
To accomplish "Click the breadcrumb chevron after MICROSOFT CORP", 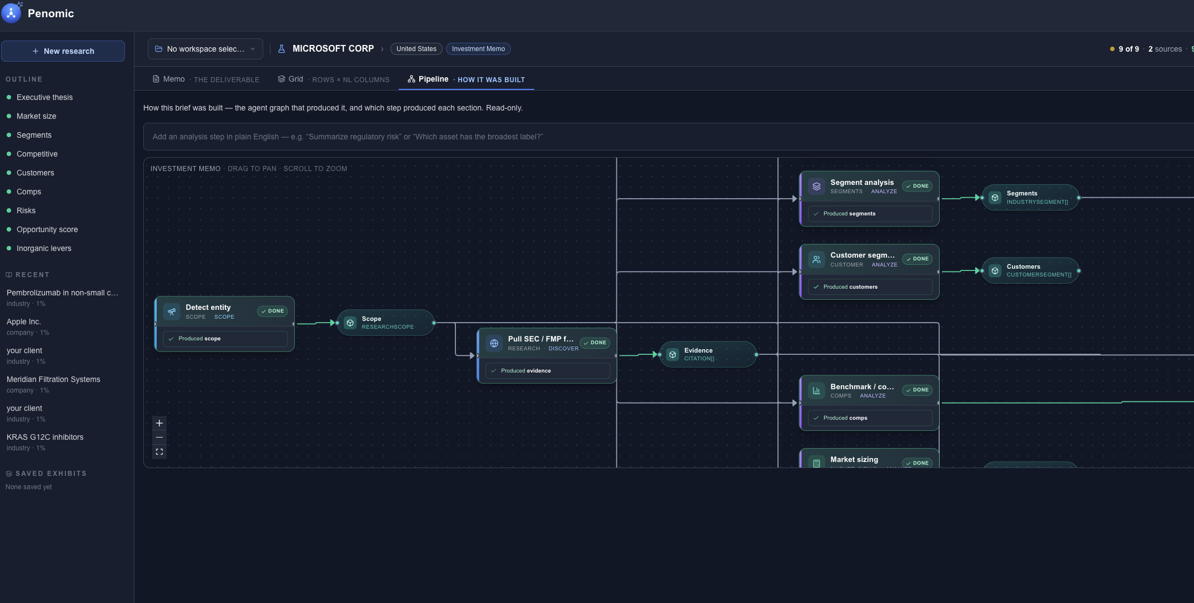I will coord(382,49).
